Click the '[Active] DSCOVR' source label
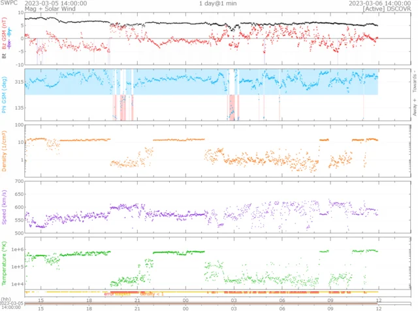Image resolution: width=418 pixels, height=311 pixels. (387, 8)
